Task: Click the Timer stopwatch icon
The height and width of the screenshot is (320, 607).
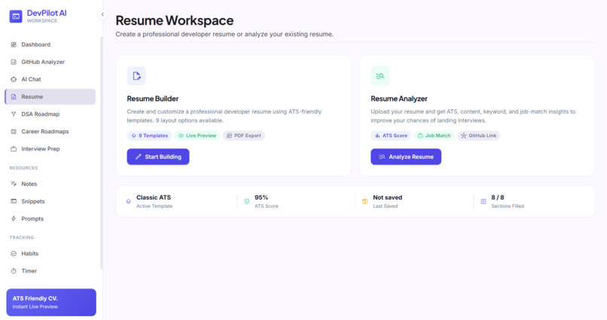Action: (x=14, y=271)
